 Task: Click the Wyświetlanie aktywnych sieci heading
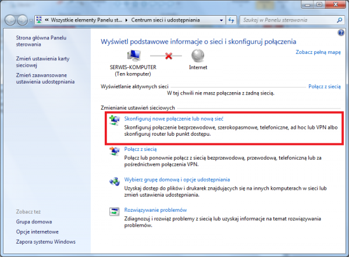tap(134, 86)
